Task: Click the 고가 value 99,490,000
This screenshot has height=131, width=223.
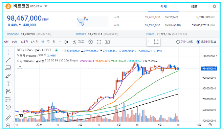Action: click(152, 17)
